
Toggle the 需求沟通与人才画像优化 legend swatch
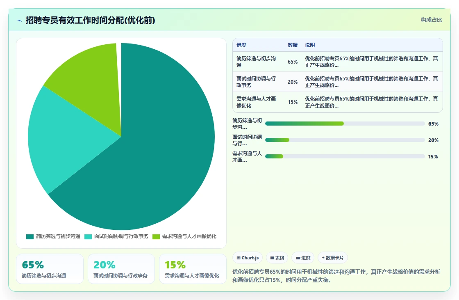click(156, 237)
